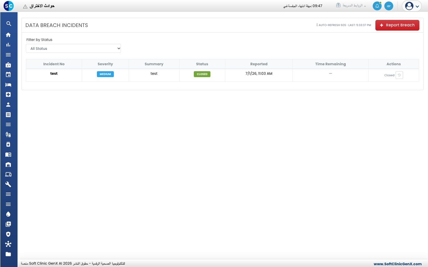The width and height of the screenshot is (428, 267).
Task: Open the person icon in sidebar
Action: [x=8, y=105]
